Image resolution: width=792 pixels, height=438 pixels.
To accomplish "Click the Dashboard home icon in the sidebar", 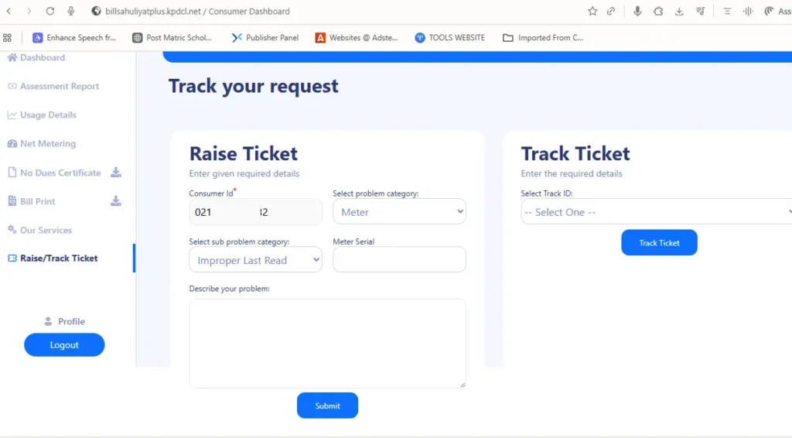I will pos(12,58).
